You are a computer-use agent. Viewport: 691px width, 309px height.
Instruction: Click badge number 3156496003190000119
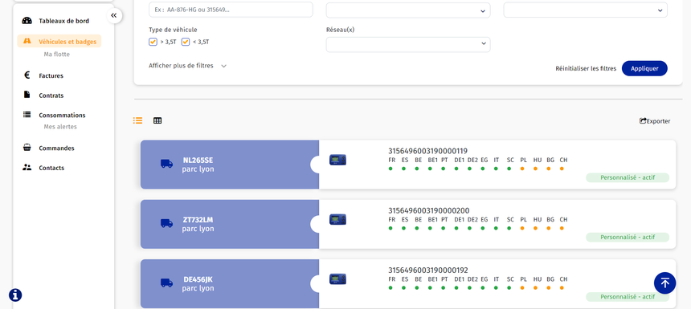click(428, 151)
